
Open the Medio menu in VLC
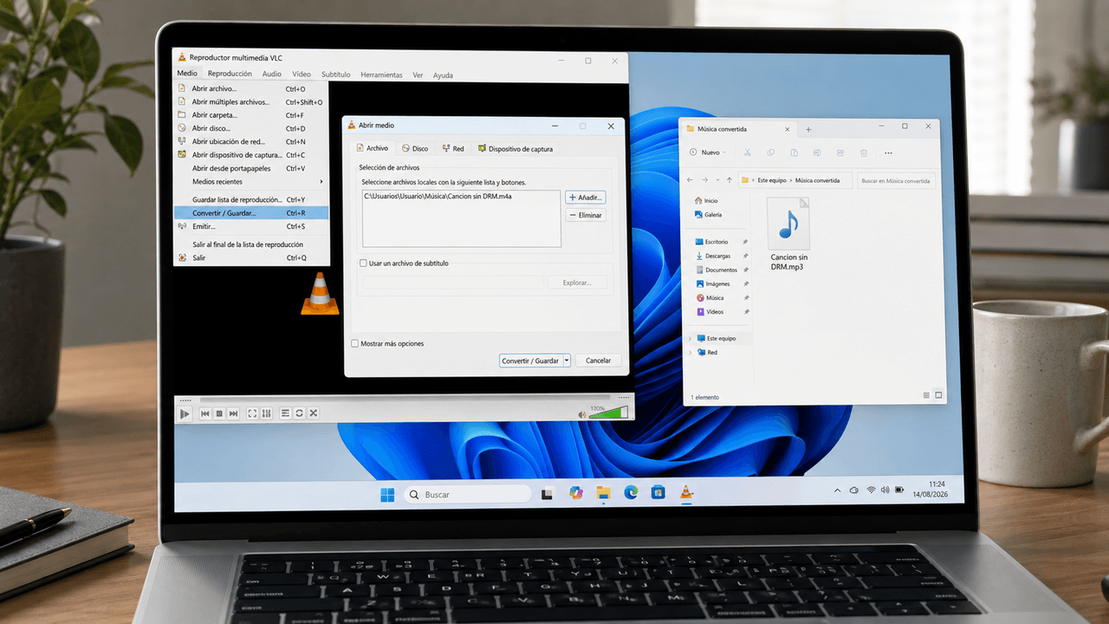pyautogui.click(x=187, y=74)
